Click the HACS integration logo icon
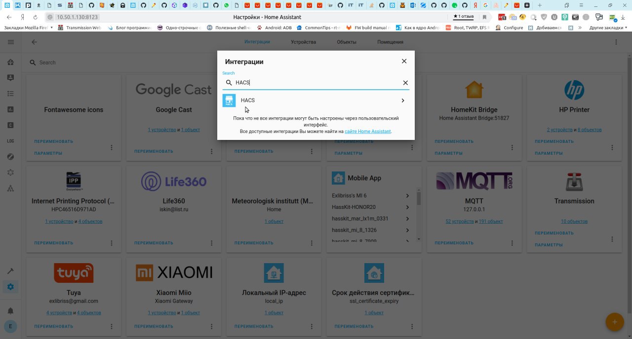Image resolution: width=632 pixels, height=339 pixels. tap(229, 101)
